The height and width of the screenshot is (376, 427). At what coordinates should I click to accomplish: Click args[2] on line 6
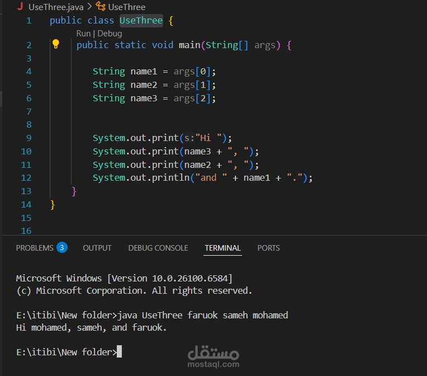point(192,98)
